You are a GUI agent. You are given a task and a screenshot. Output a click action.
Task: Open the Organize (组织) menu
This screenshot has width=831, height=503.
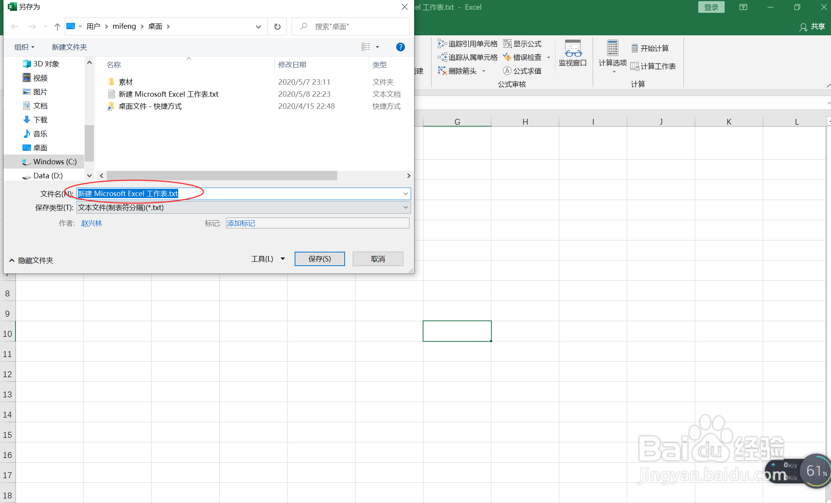click(24, 47)
